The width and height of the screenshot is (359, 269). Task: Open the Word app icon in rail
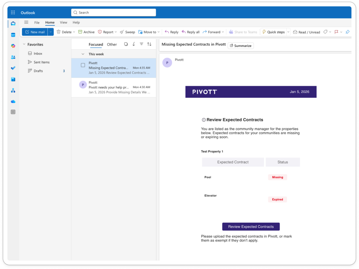point(13,79)
